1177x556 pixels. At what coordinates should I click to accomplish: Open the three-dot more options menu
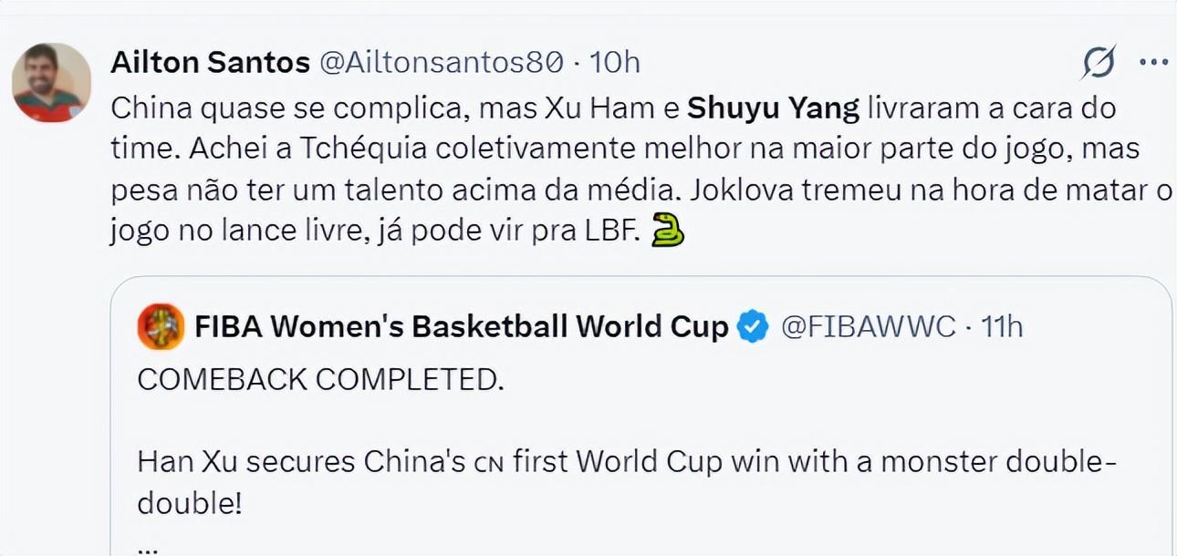pos(1153,62)
